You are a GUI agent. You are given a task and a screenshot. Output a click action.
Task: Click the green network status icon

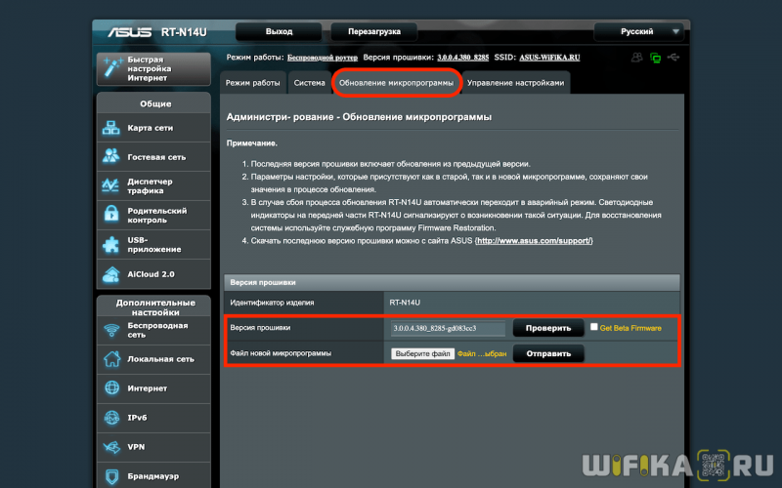point(655,58)
